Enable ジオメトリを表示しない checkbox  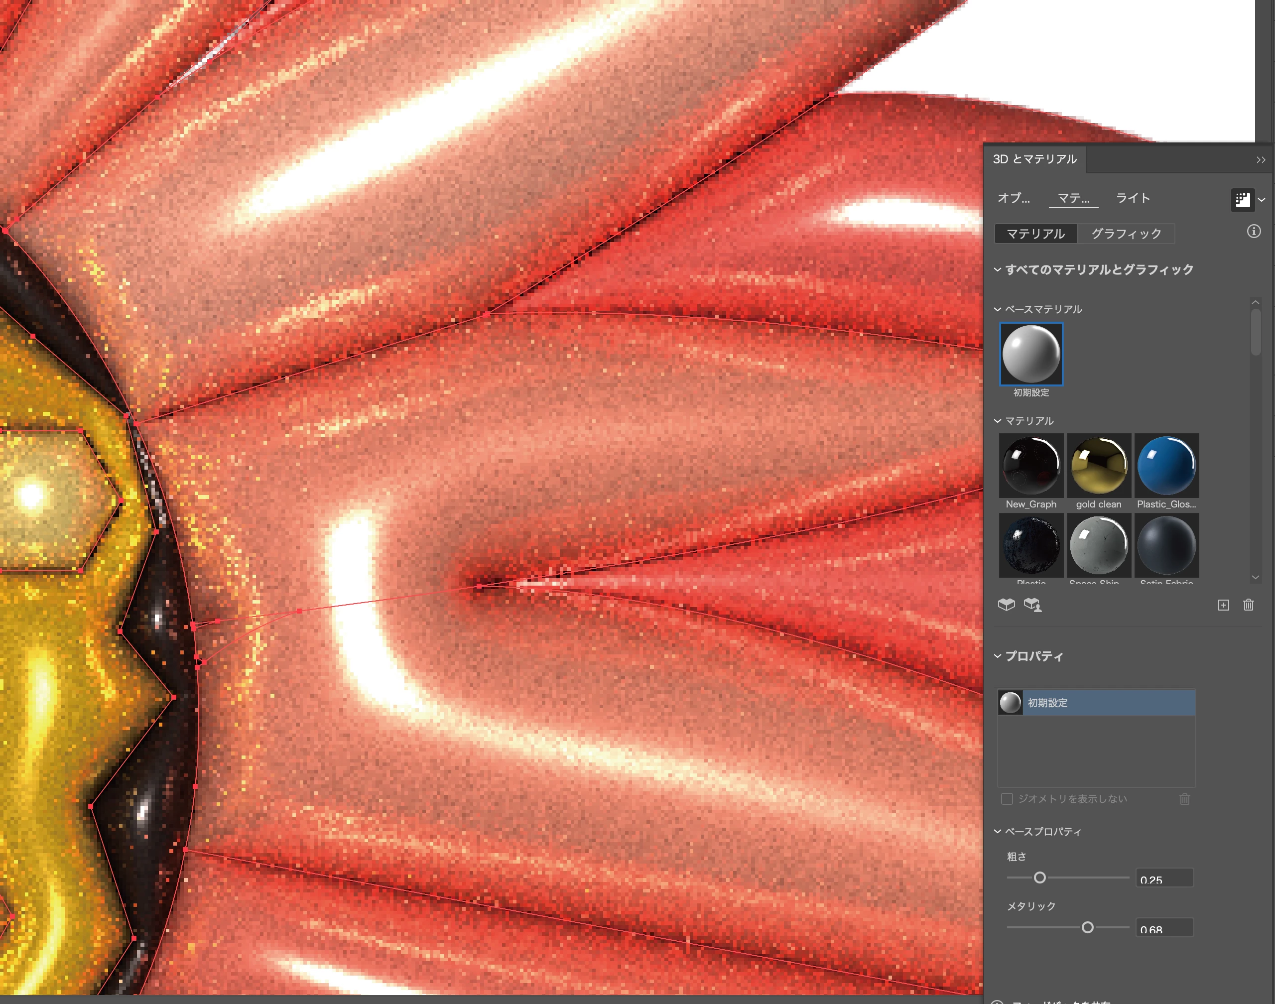[1007, 799]
